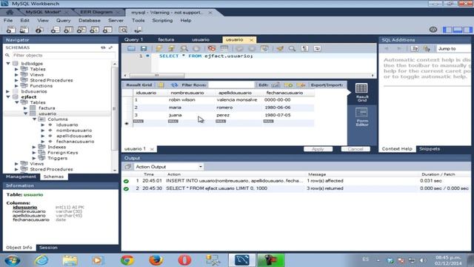The height and width of the screenshot is (267, 474).
Task: Switch to the Management tab
Action: coord(21,177)
